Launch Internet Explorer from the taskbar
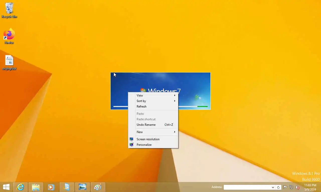This screenshot has height=192, width=321. point(20,187)
